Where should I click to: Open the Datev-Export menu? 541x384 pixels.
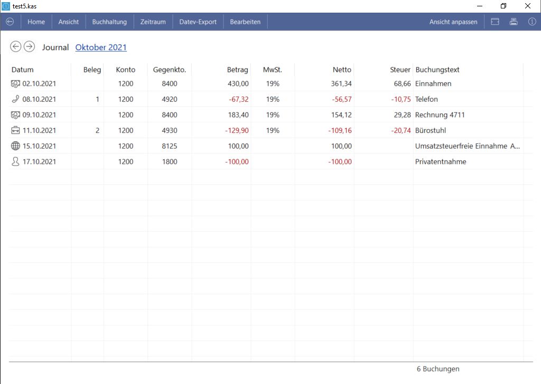click(198, 22)
